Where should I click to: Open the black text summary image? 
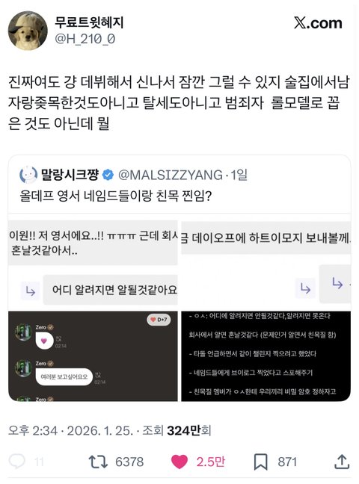266,356
